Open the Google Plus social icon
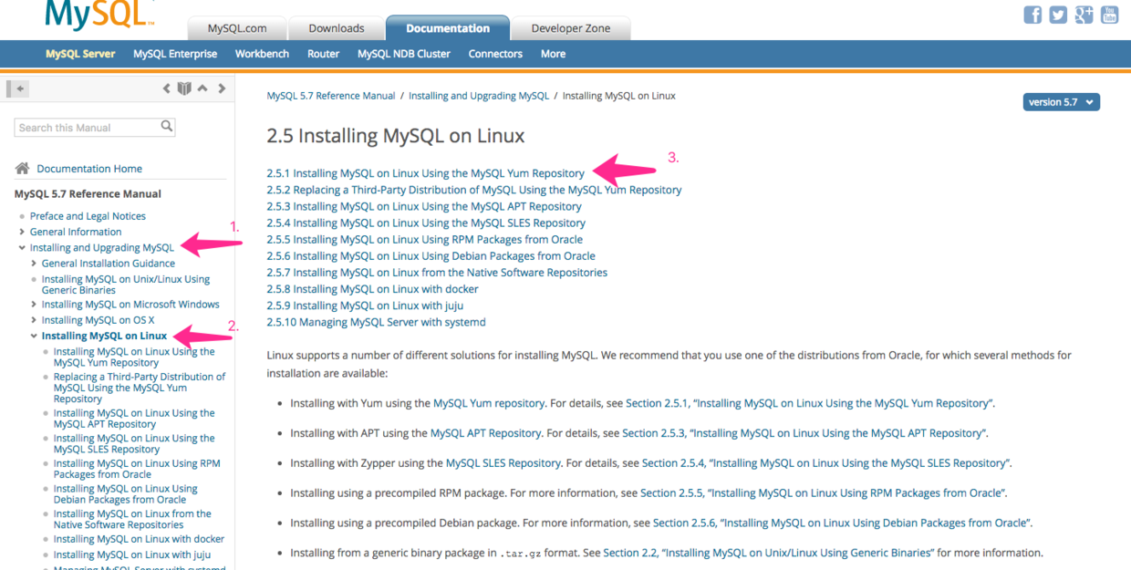The height and width of the screenshot is (570, 1131). coord(1084,15)
